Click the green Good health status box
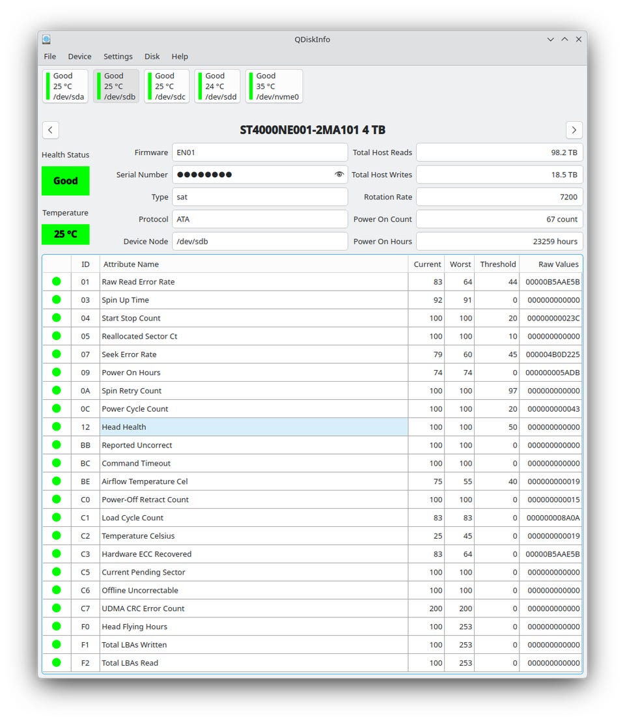The height and width of the screenshot is (723, 625). [66, 181]
